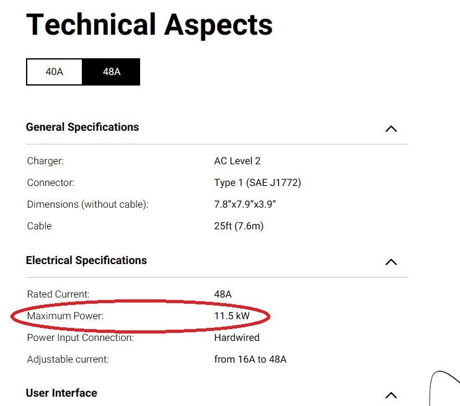460x406 pixels.
Task: Click the 11.5 kW value
Action: click(232, 316)
